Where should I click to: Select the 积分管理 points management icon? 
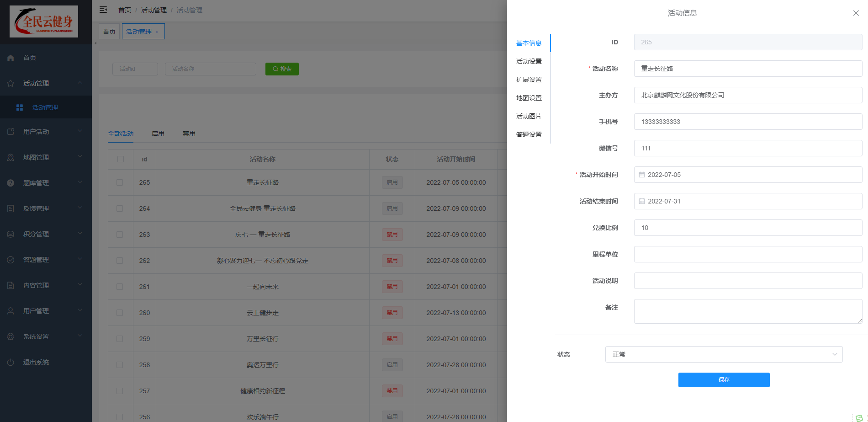(11, 234)
